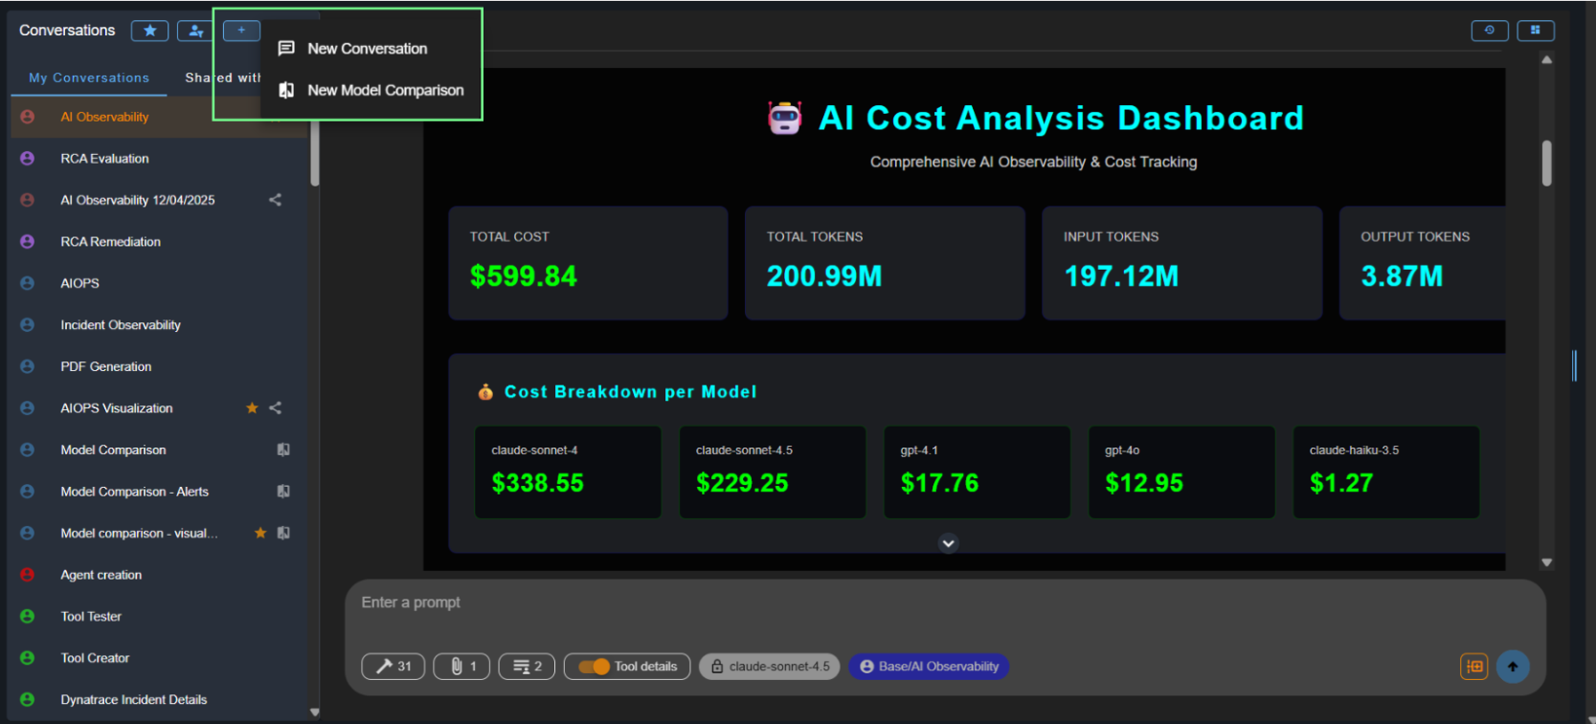Toggle the star on AIOPS Visualization

pos(252,408)
